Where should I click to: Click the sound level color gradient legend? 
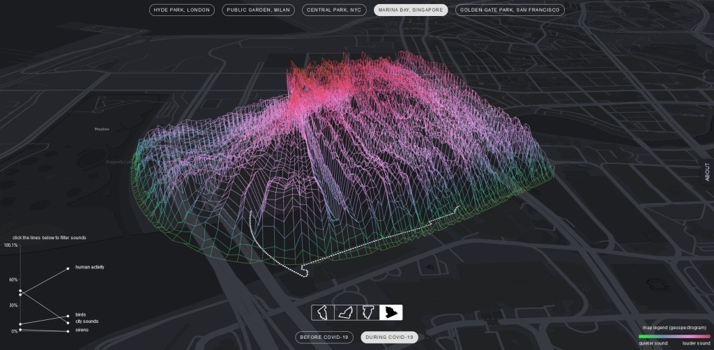[x=672, y=336]
